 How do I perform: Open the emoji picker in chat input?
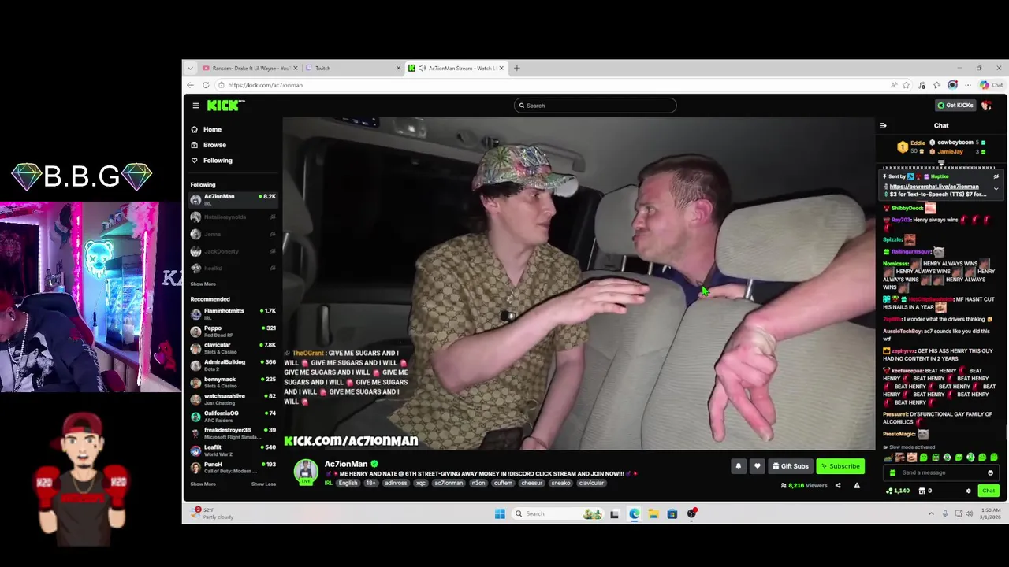click(990, 472)
